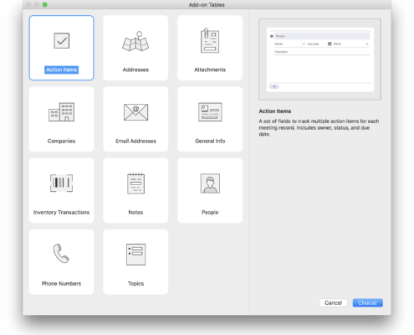Viewport: 414px width, 335px height.
Task: Choose the Attachments clipboard icon
Action: point(210,41)
